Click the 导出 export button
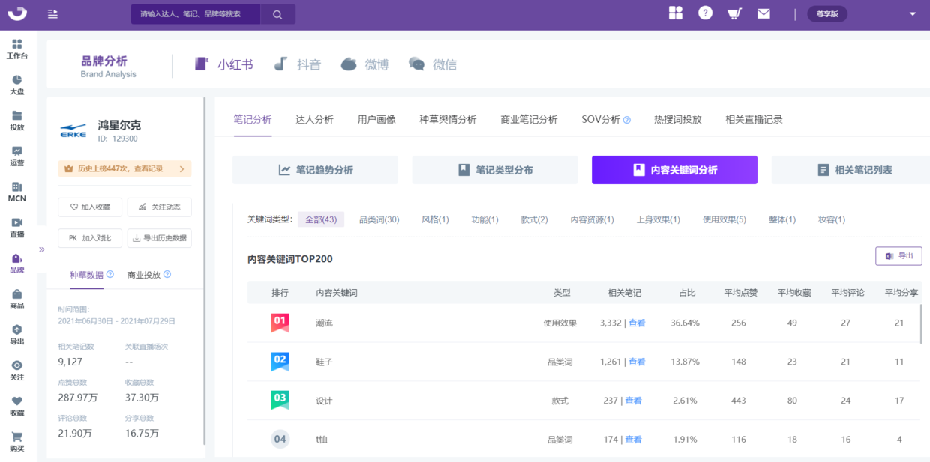This screenshot has width=930, height=462. coord(898,256)
